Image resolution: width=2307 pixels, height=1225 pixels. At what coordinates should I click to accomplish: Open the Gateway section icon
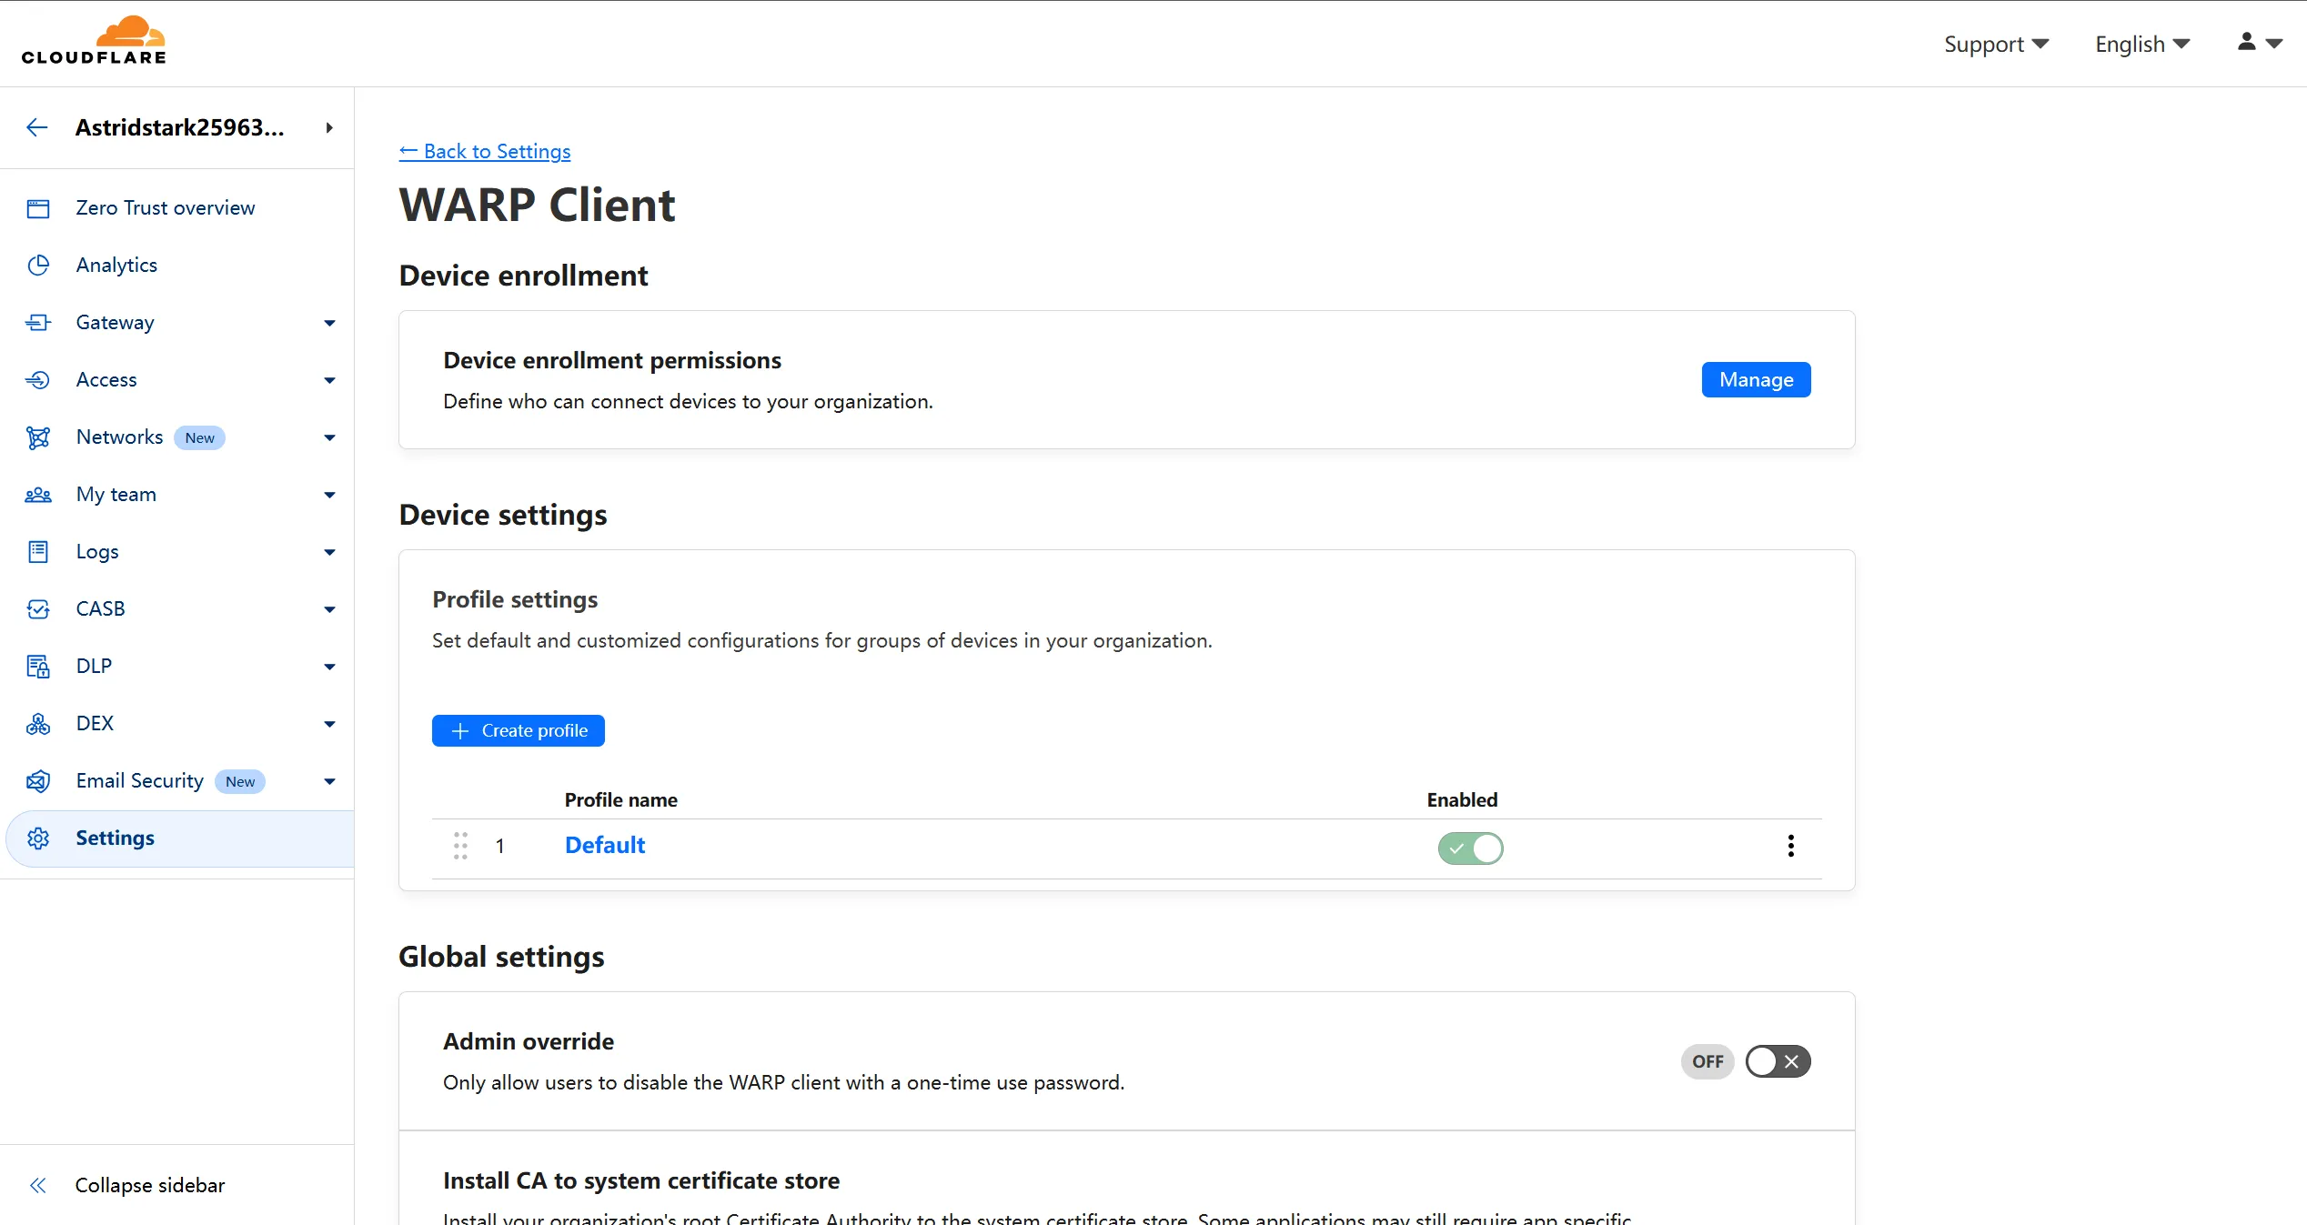tap(38, 322)
